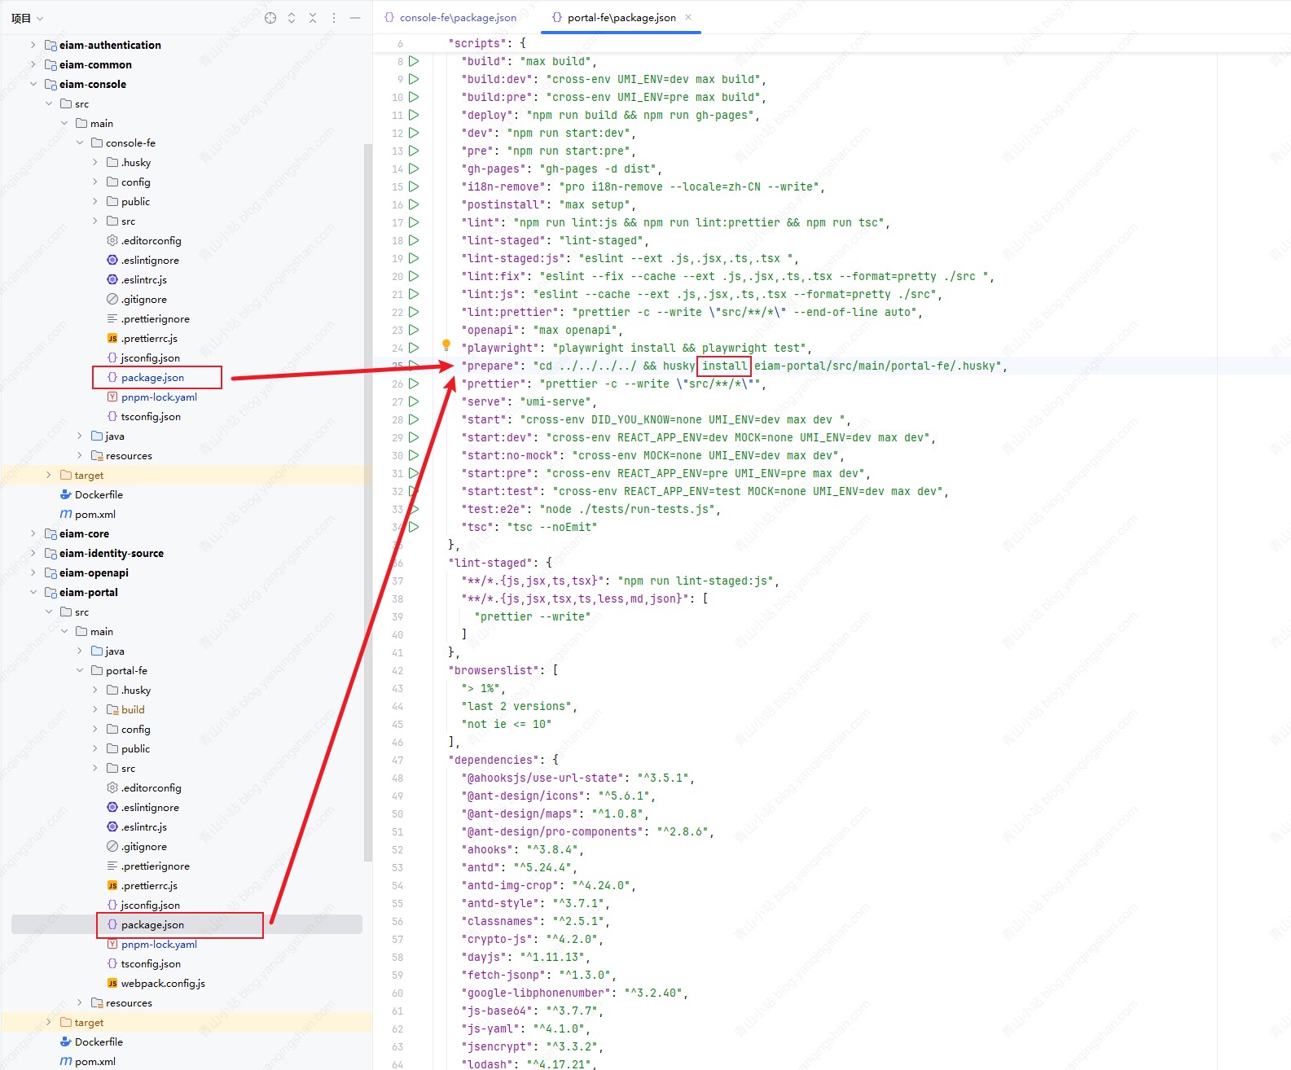Click the "prepare" key in editor
Image resolution: width=1291 pixels, height=1070 pixels.
point(491,366)
